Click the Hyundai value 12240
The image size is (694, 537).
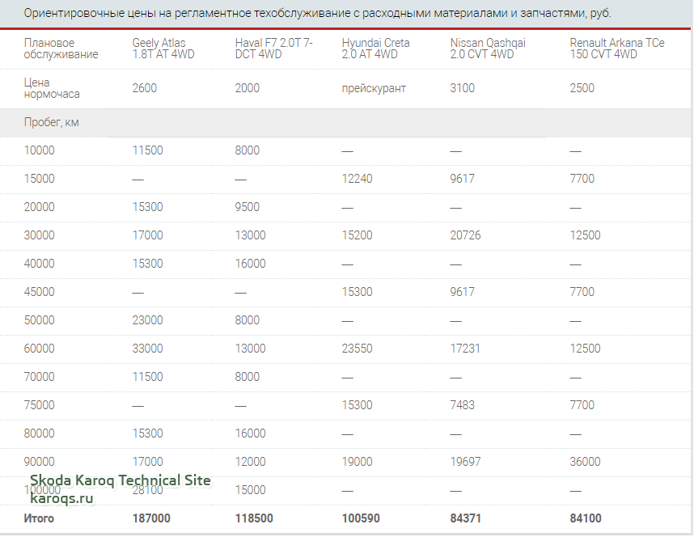(x=358, y=179)
